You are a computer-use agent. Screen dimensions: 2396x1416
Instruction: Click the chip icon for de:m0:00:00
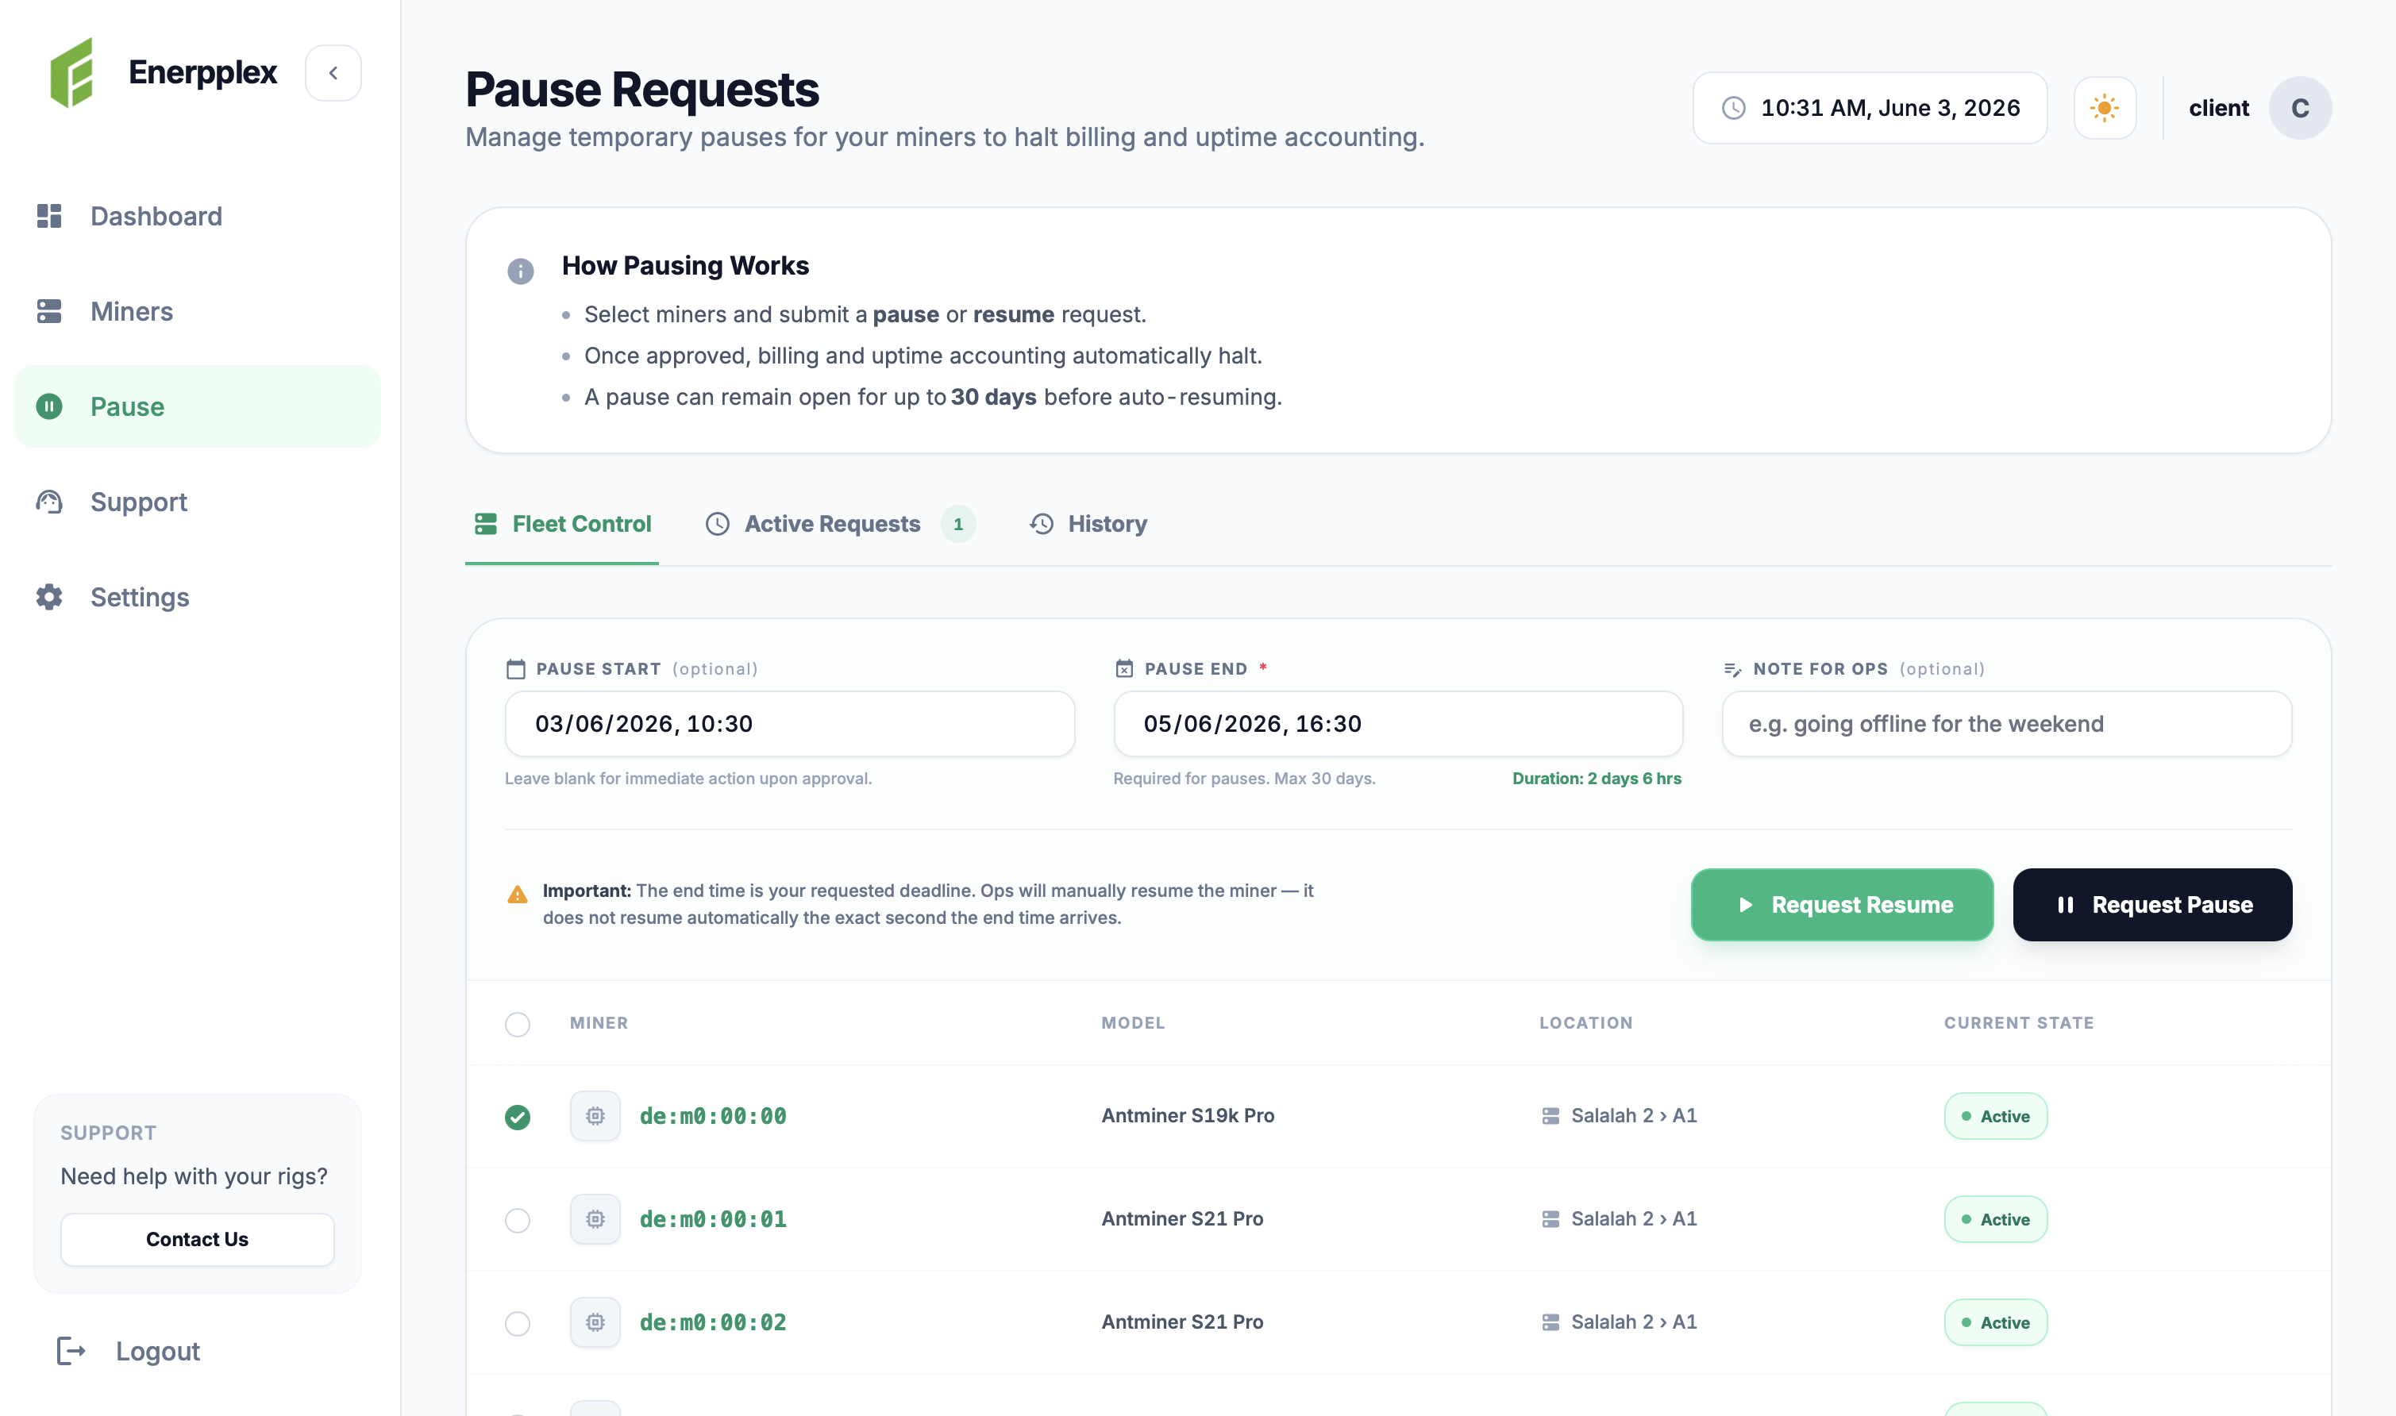(x=595, y=1115)
